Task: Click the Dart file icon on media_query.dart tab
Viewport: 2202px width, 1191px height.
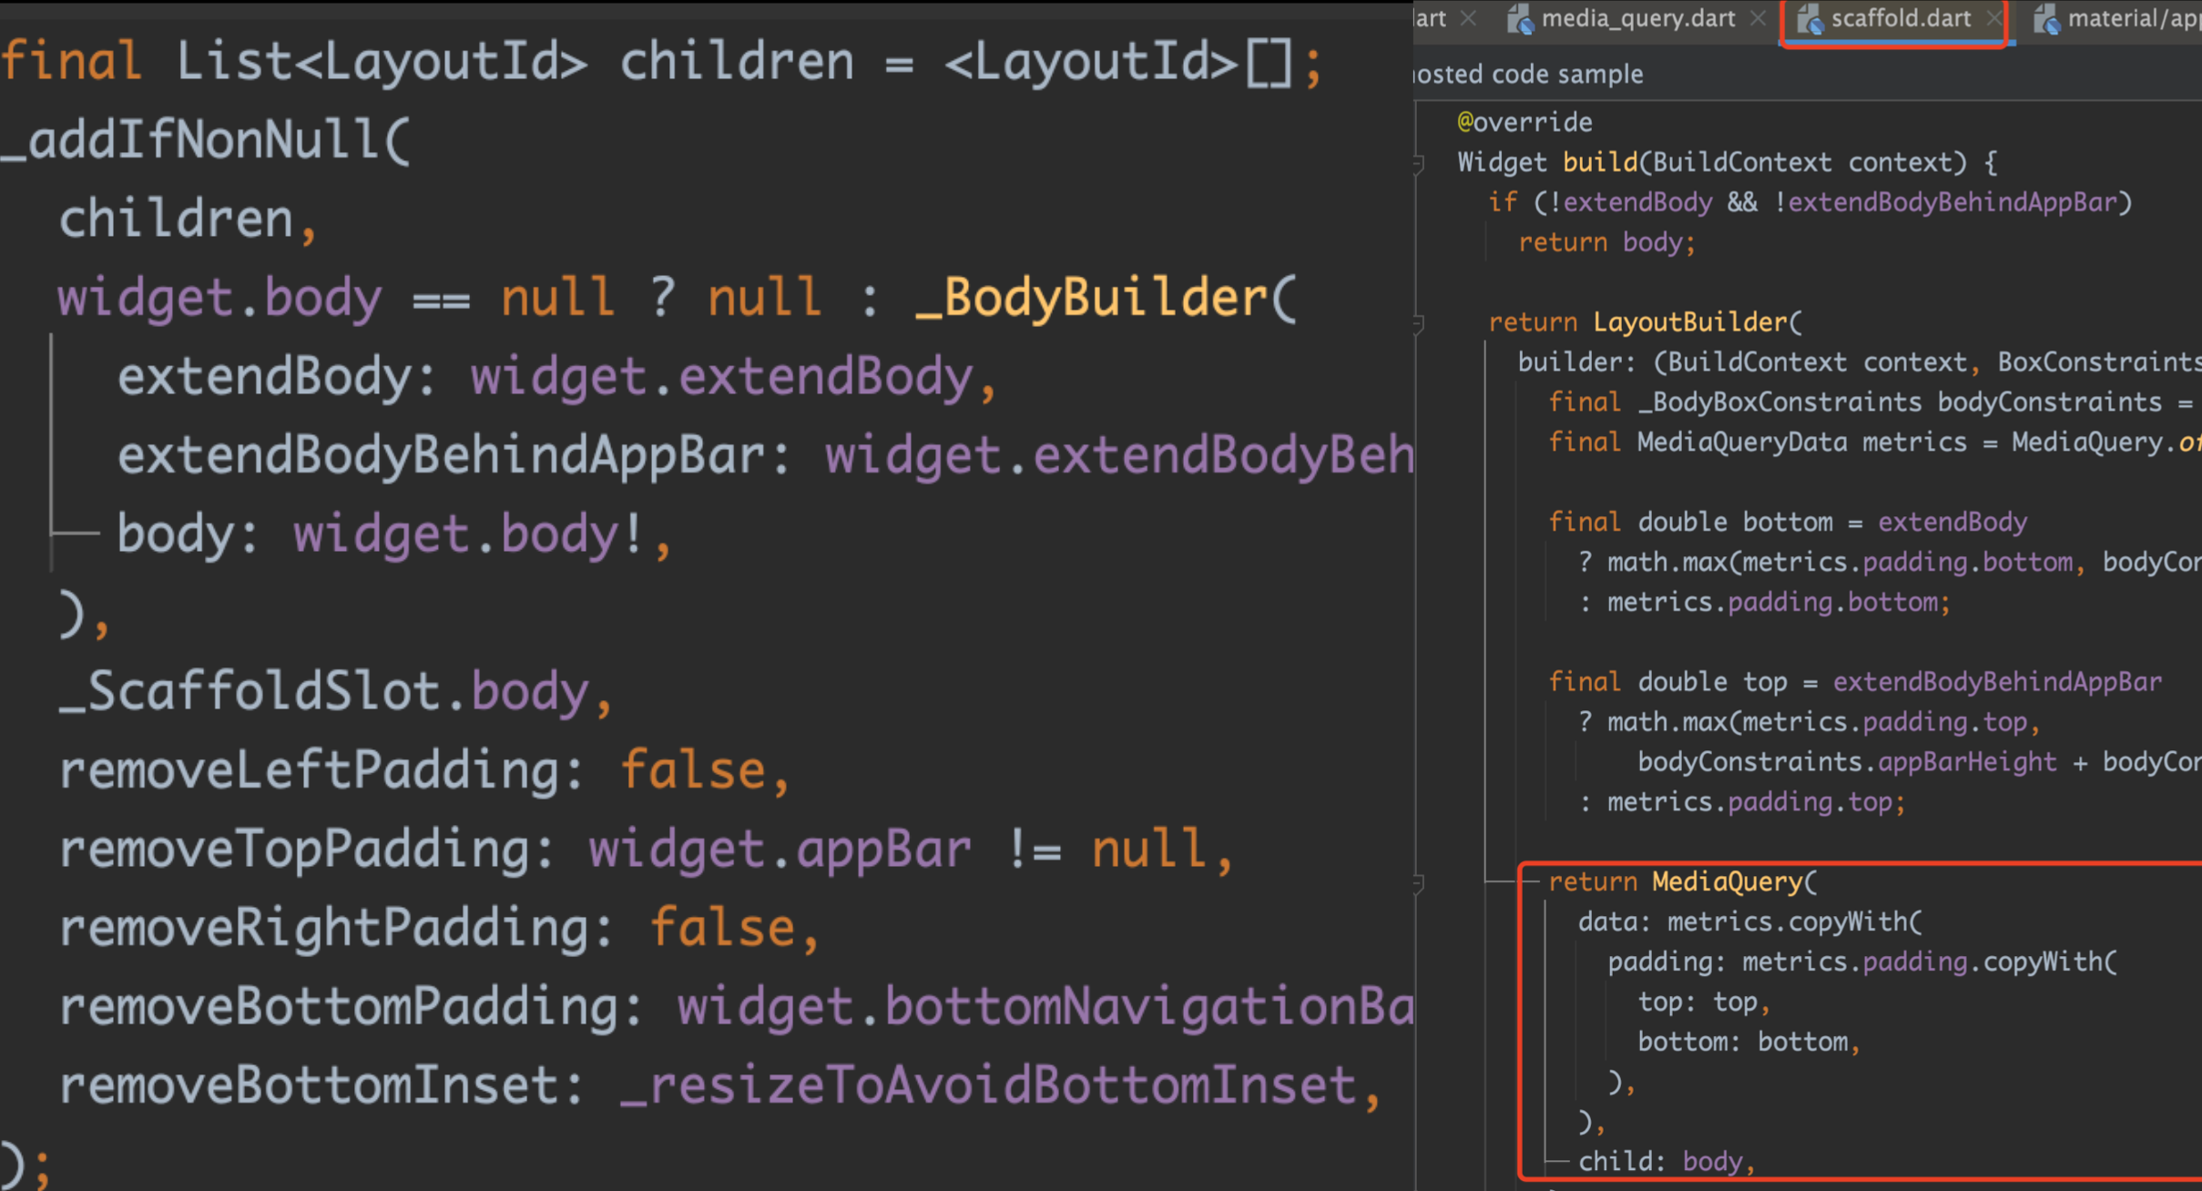Action: (x=1520, y=20)
